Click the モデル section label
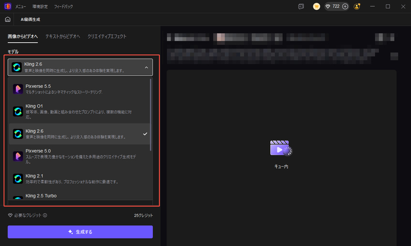 (x=13, y=51)
